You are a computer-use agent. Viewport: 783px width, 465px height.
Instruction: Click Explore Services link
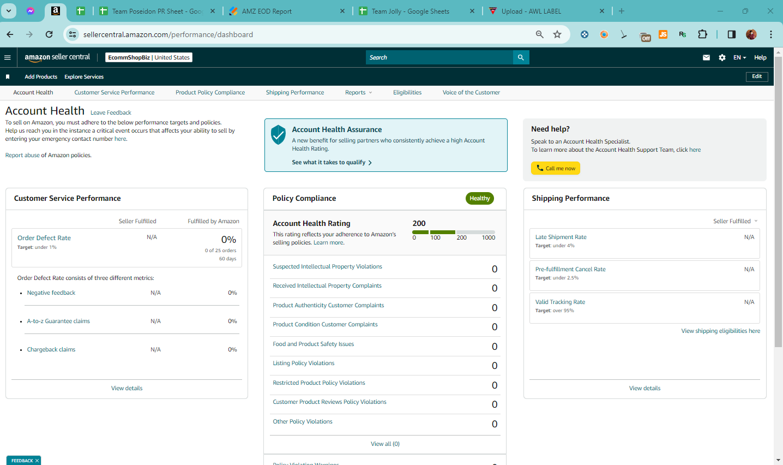84,77
